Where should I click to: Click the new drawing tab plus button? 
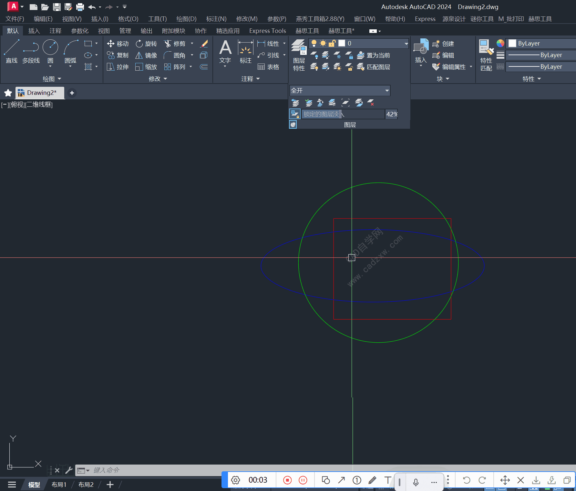pos(72,93)
